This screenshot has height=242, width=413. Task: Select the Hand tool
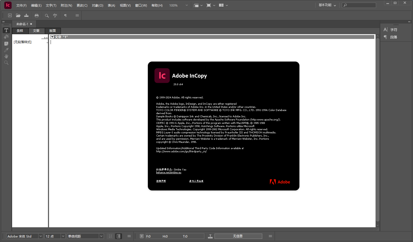(6, 56)
